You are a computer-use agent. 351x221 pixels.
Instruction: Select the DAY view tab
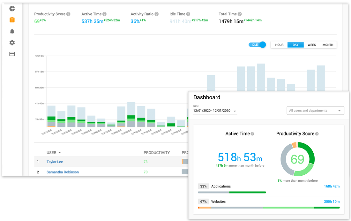(295, 45)
